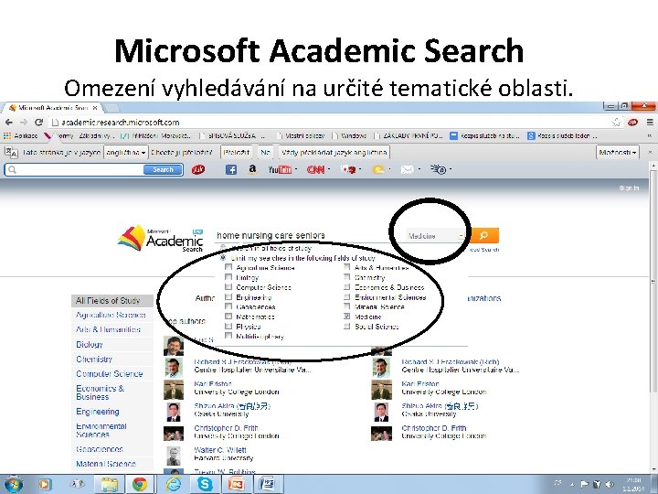The height and width of the screenshot is (494, 658).
Task: Open Walter C. Willett author link
Action: (x=220, y=450)
